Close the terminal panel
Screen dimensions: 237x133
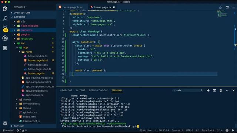pyautogui.click(x=233, y=90)
